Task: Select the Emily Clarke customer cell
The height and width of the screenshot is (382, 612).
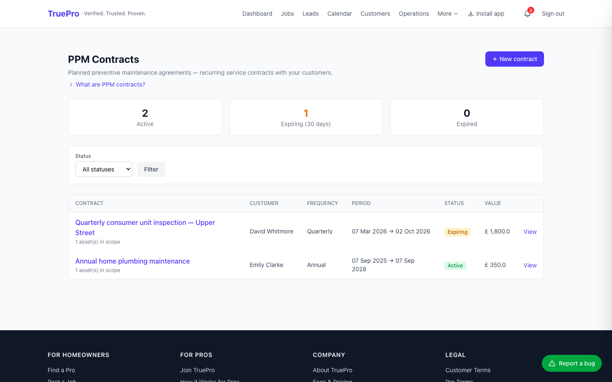Action: [266, 265]
